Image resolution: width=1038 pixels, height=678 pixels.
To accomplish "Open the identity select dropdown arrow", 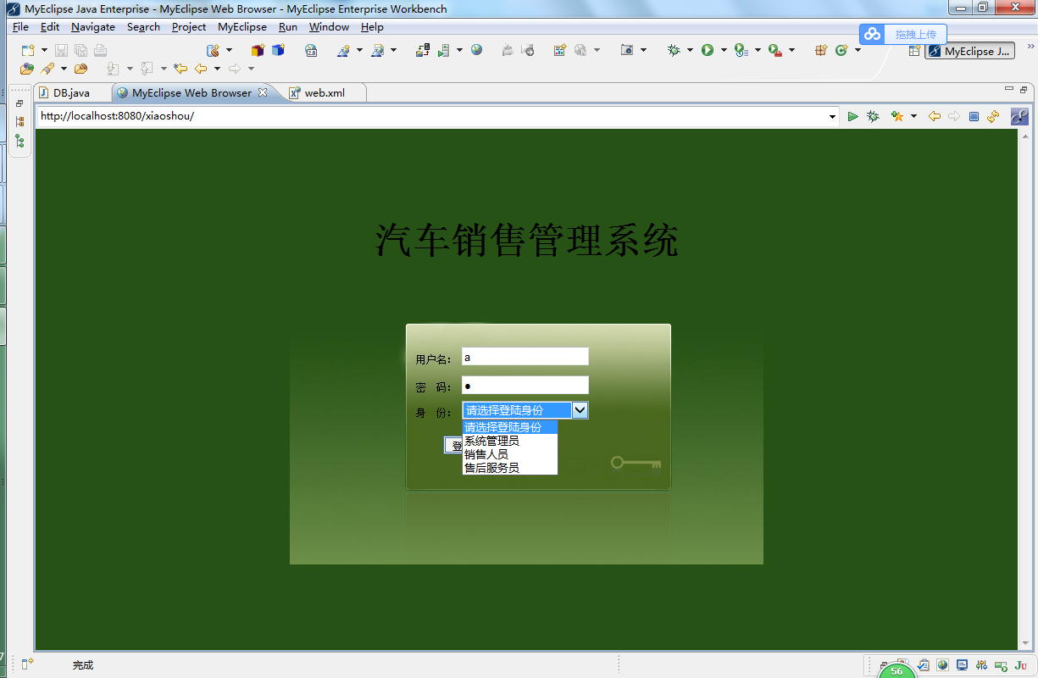I will click(x=580, y=410).
